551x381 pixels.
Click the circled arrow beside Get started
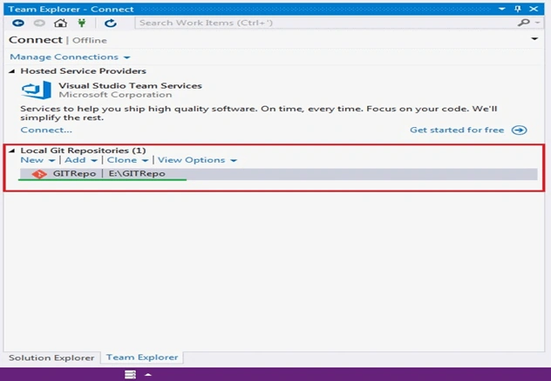point(519,130)
